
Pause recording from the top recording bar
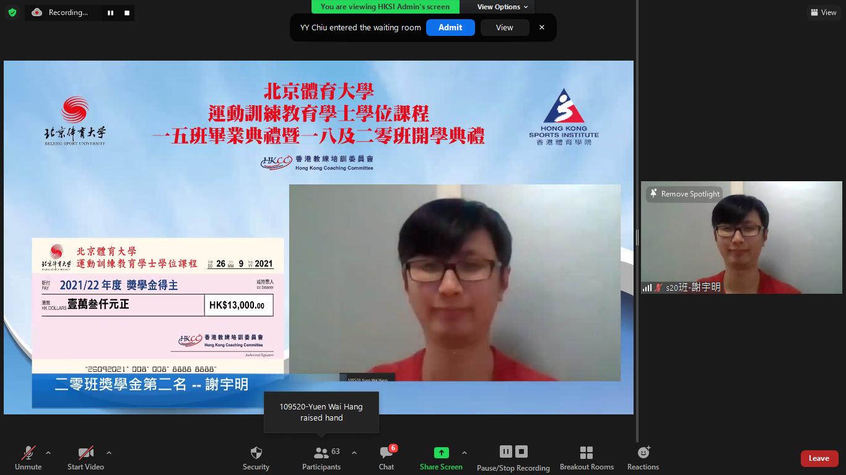click(x=110, y=12)
